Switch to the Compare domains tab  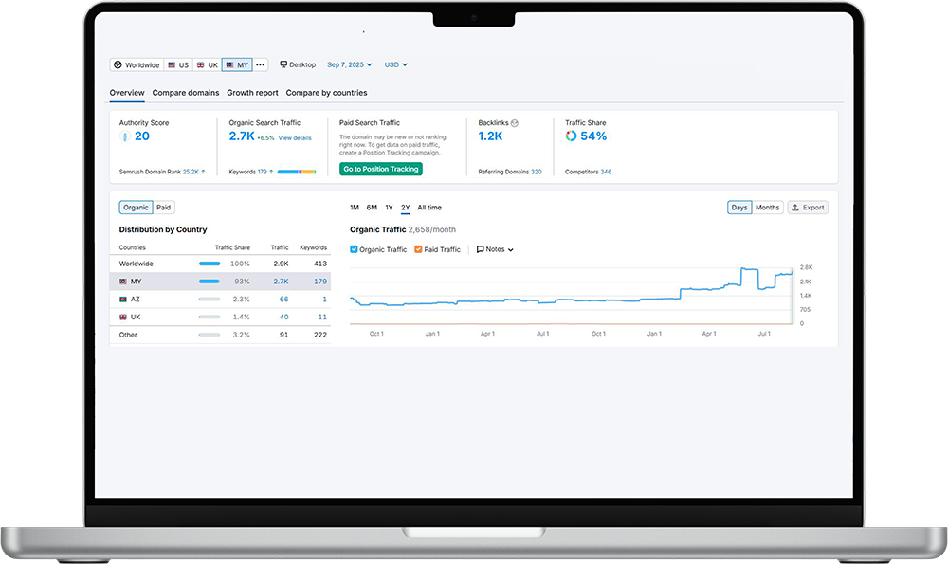[186, 93]
